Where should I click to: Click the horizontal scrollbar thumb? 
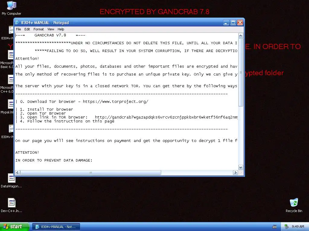point(91,173)
